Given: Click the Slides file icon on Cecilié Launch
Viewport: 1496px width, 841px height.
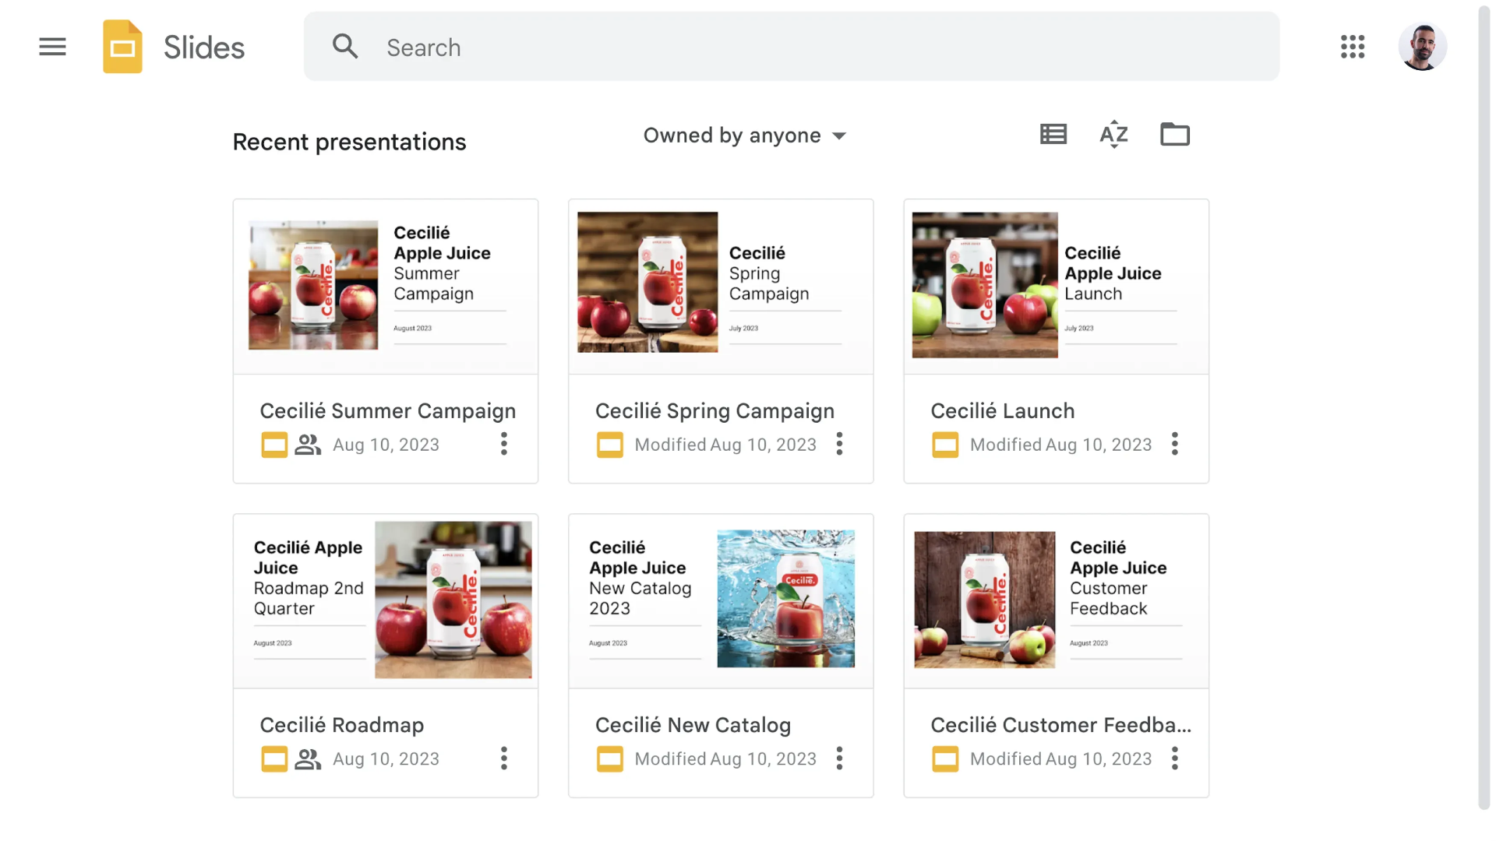Looking at the screenshot, I should pyautogui.click(x=945, y=445).
